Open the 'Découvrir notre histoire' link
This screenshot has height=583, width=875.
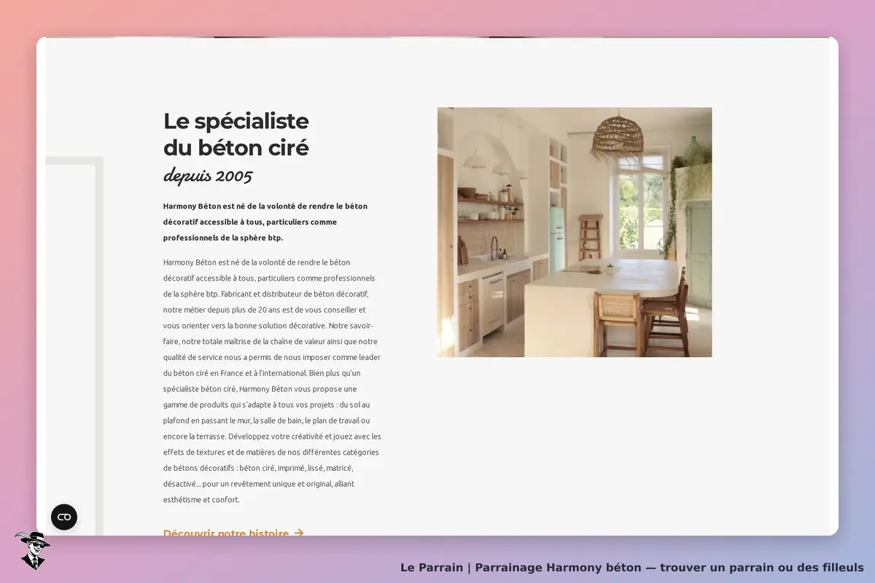point(233,531)
